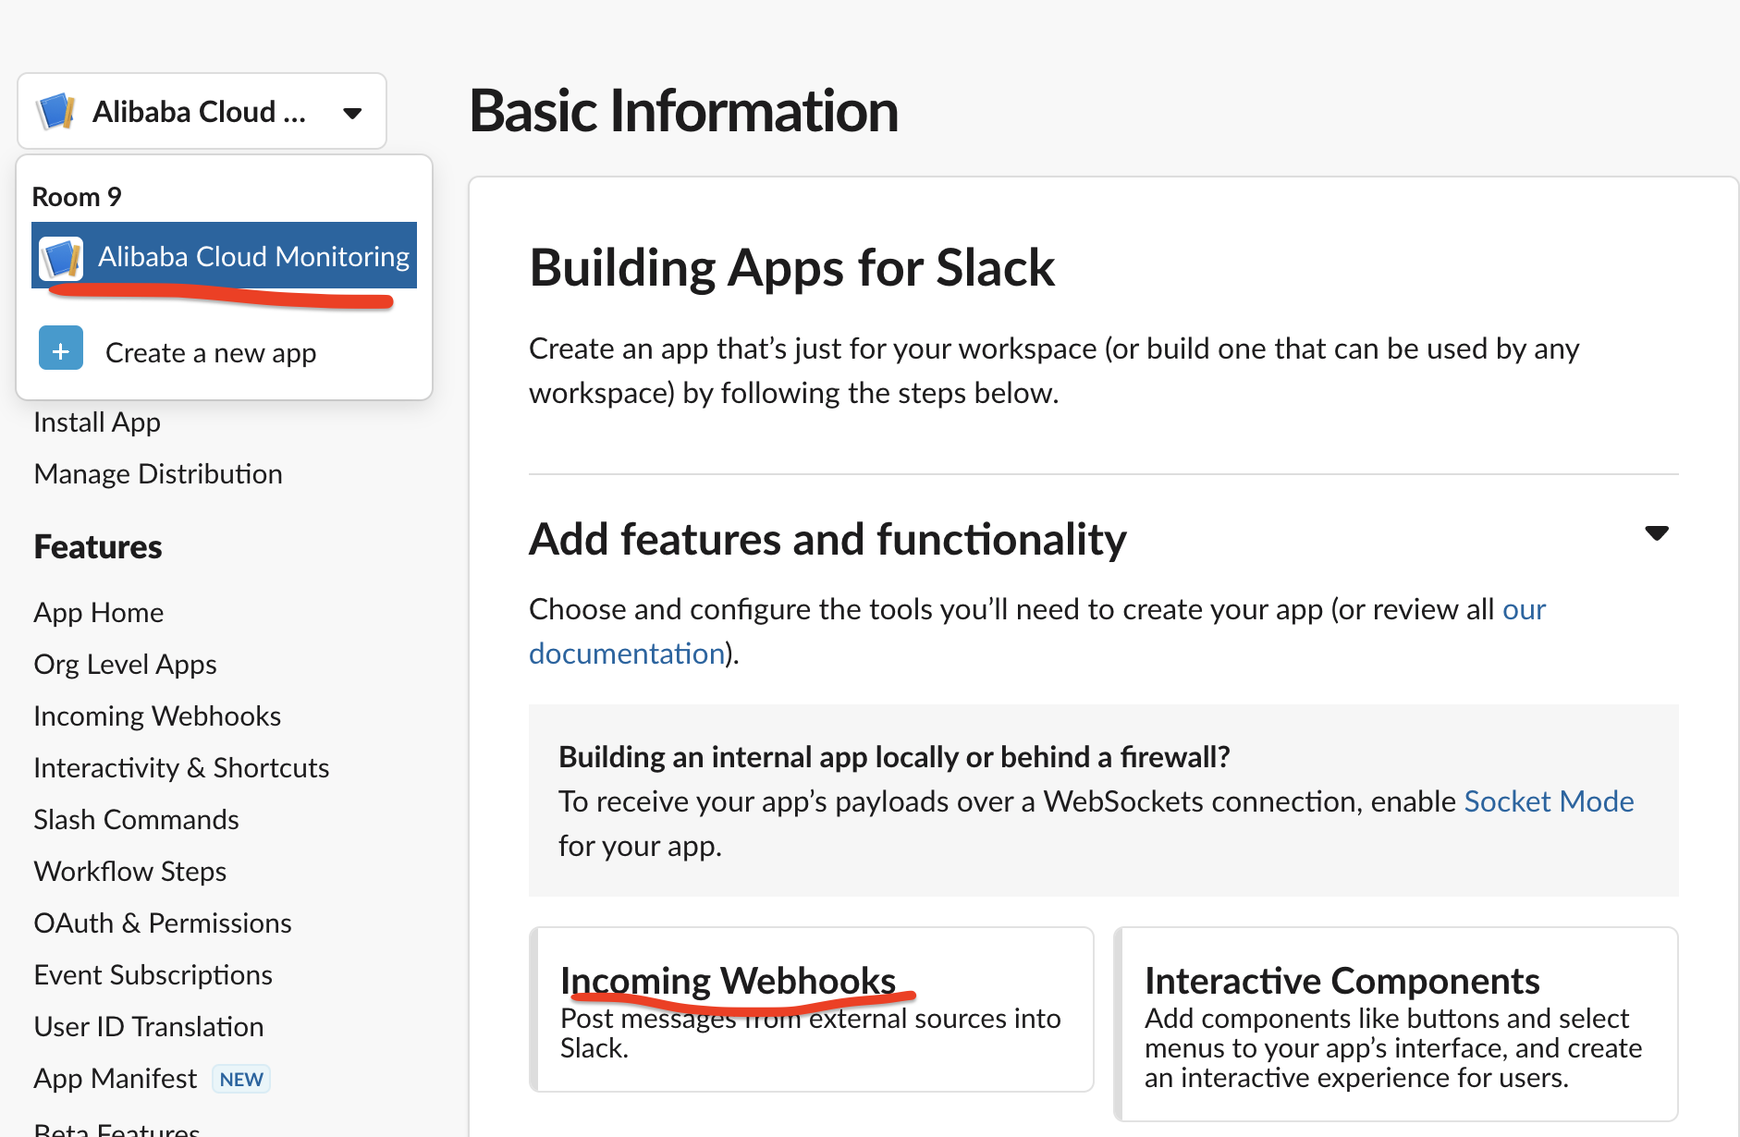Open the Interactive Components feature card
The width and height of the screenshot is (1740, 1137).
[1396, 1024]
